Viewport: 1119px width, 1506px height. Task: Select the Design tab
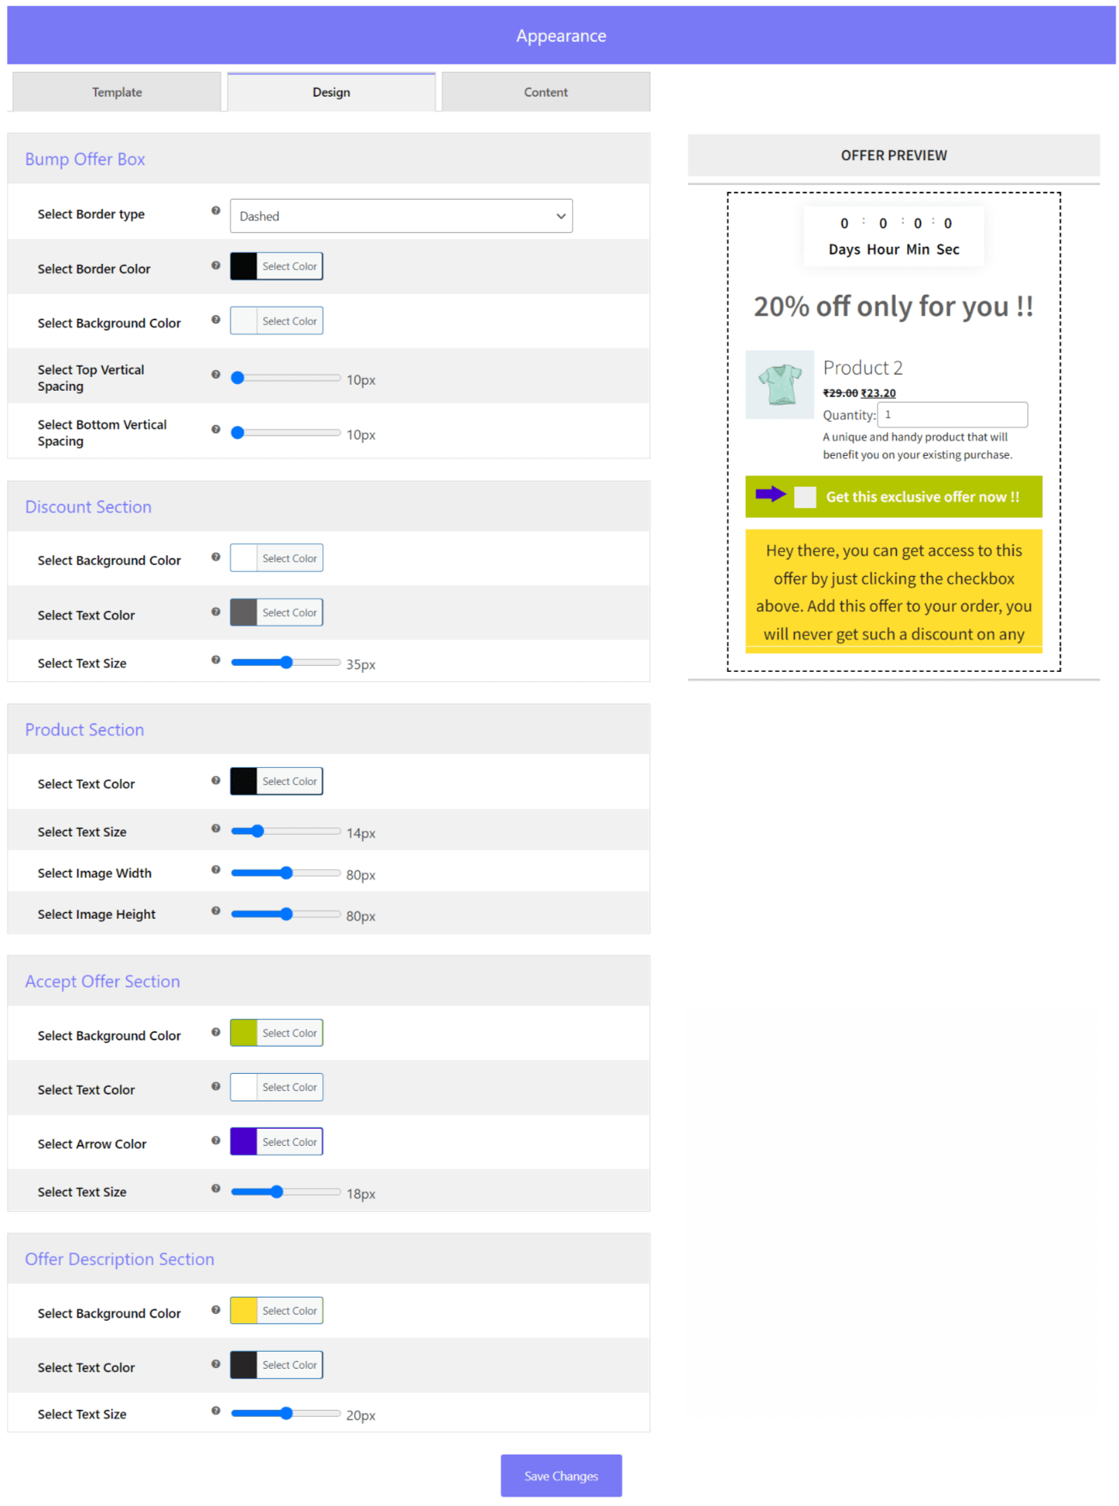[x=331, y=92]
